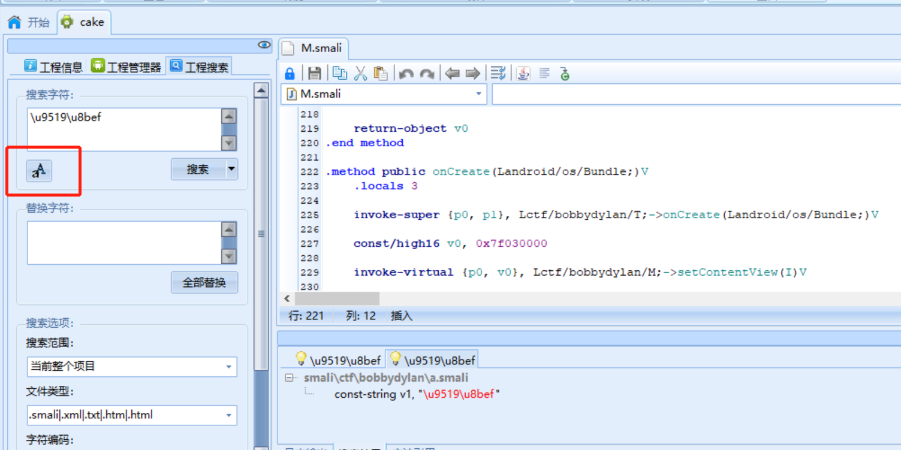Click the left search panel's scroll-up arrow

(261, 91)
